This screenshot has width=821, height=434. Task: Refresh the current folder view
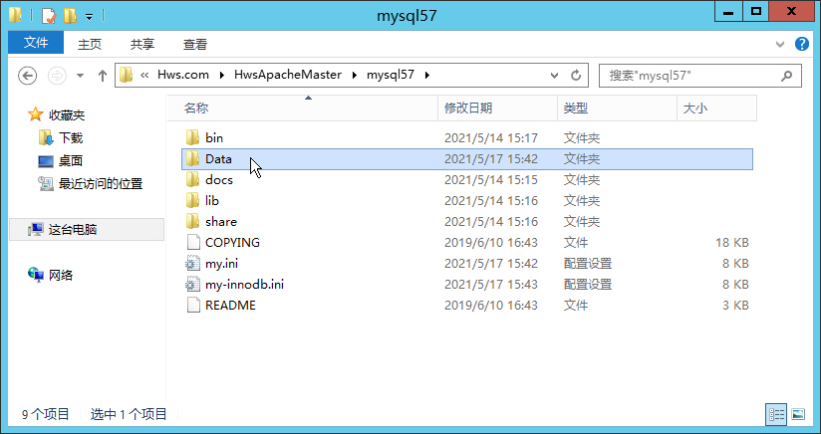575,76
